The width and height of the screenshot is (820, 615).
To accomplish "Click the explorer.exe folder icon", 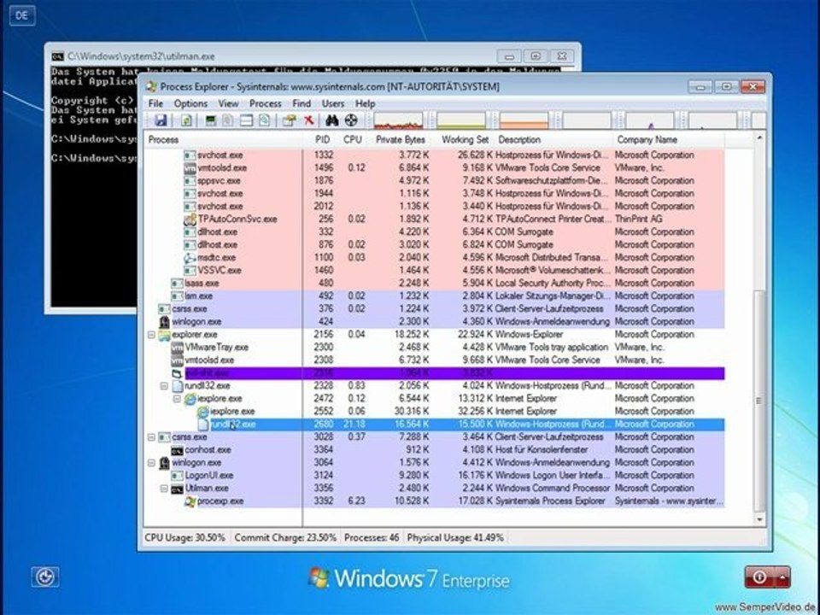I will (x=164, y=335).
